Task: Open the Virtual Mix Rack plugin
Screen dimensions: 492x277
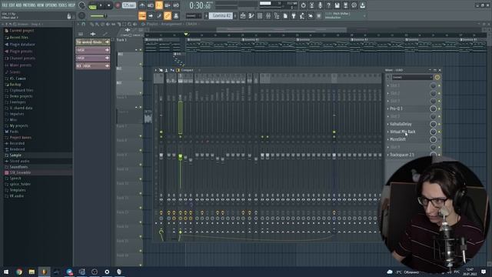Action: [x=403, y=132]
